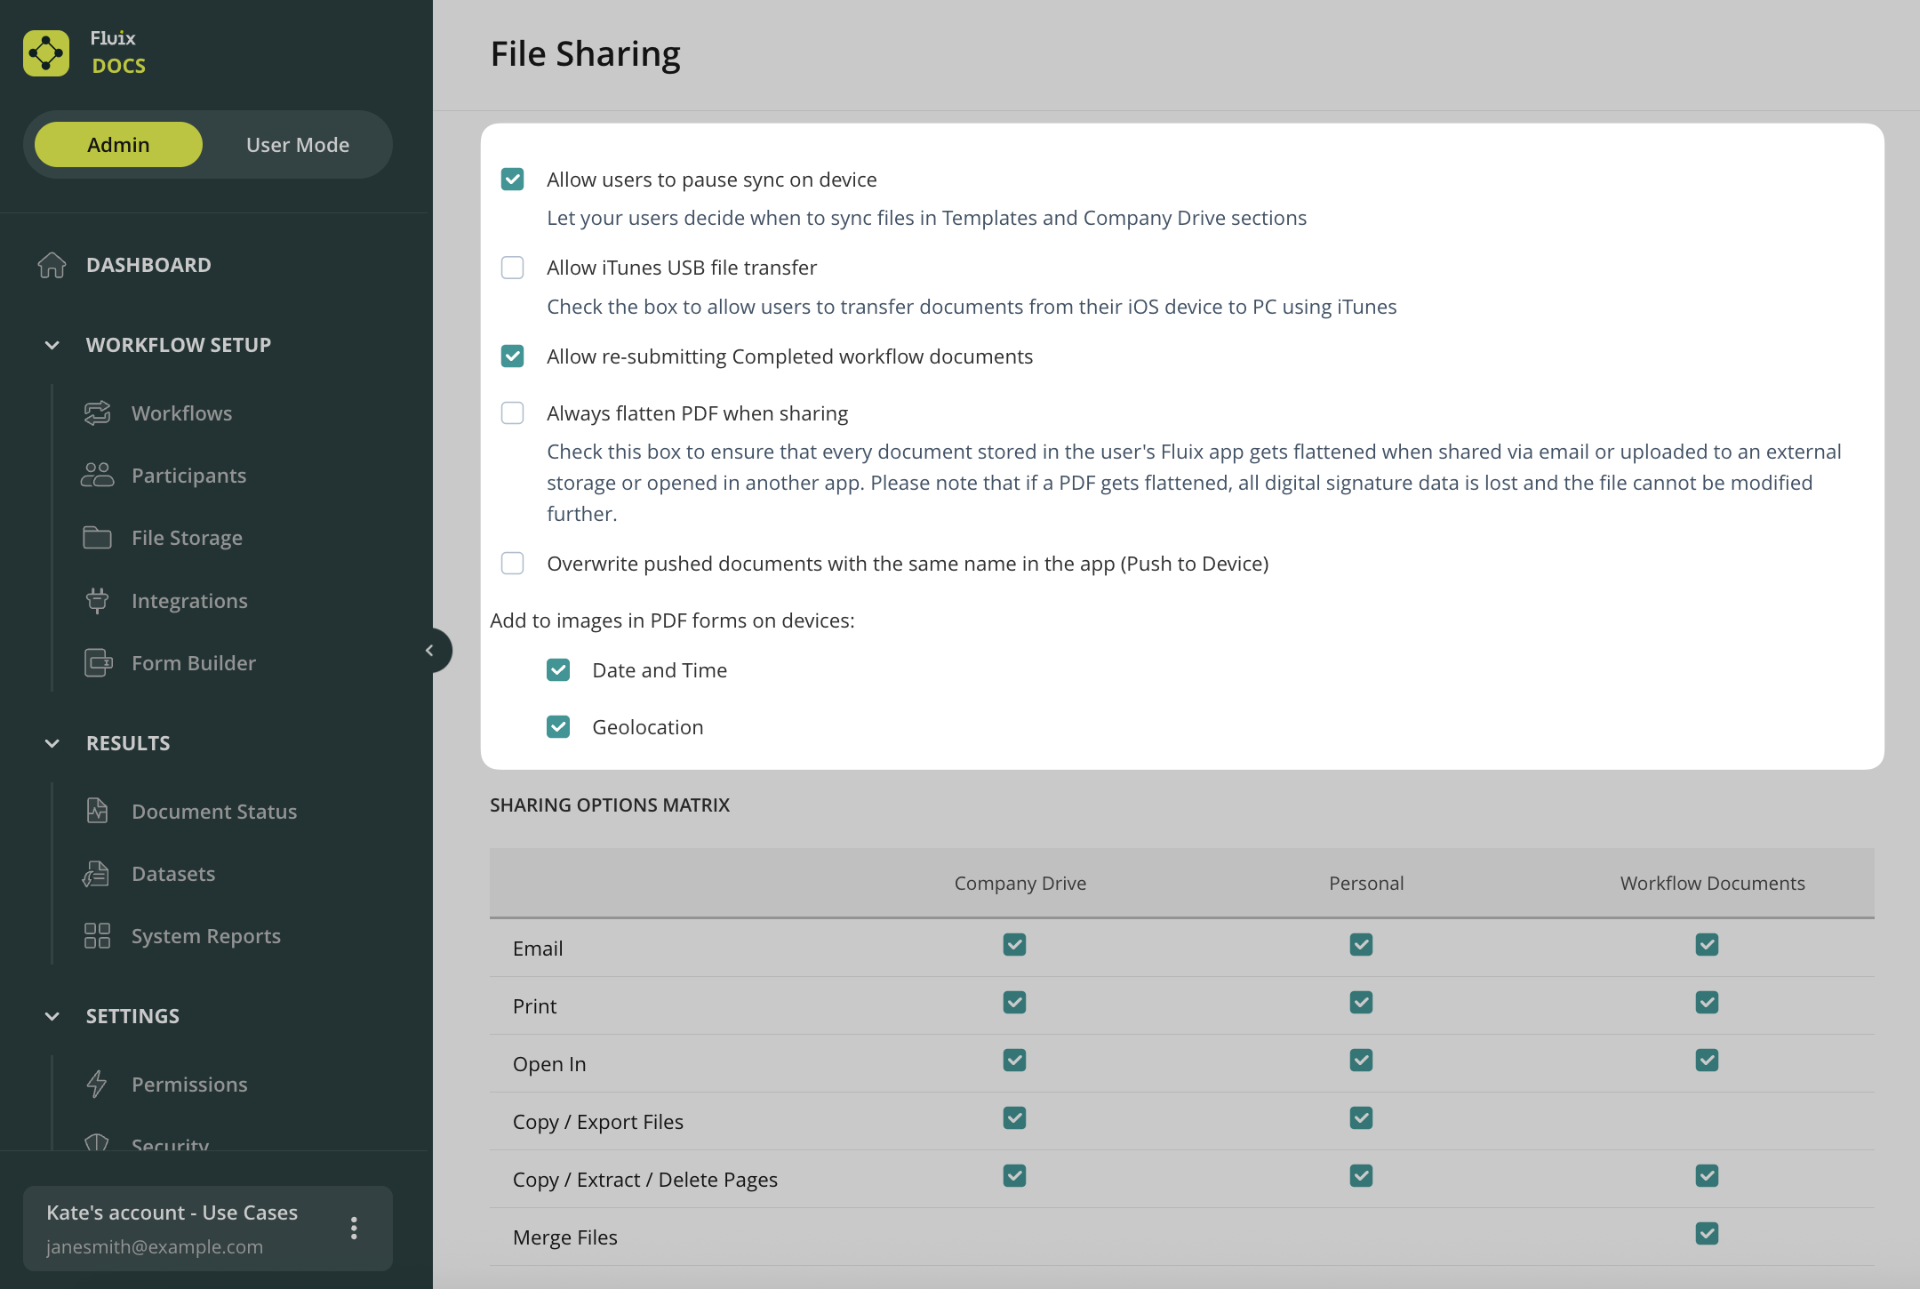Screen dimensions: 1920x1289
Task: Open the Workflows sidebar icon
Action: [97, 413]
